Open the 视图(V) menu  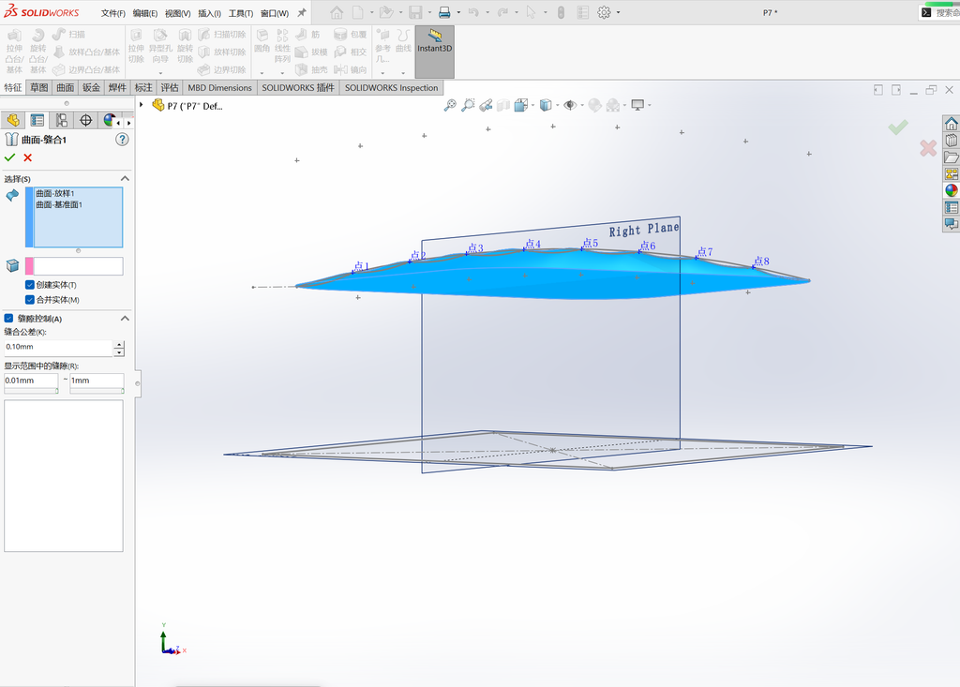click(177, 13)
